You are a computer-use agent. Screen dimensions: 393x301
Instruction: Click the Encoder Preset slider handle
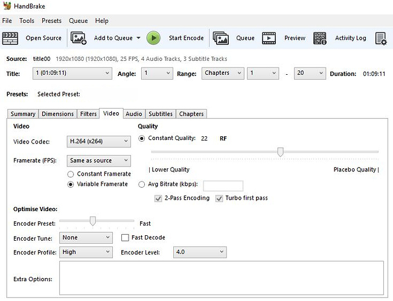click(93, 221)
